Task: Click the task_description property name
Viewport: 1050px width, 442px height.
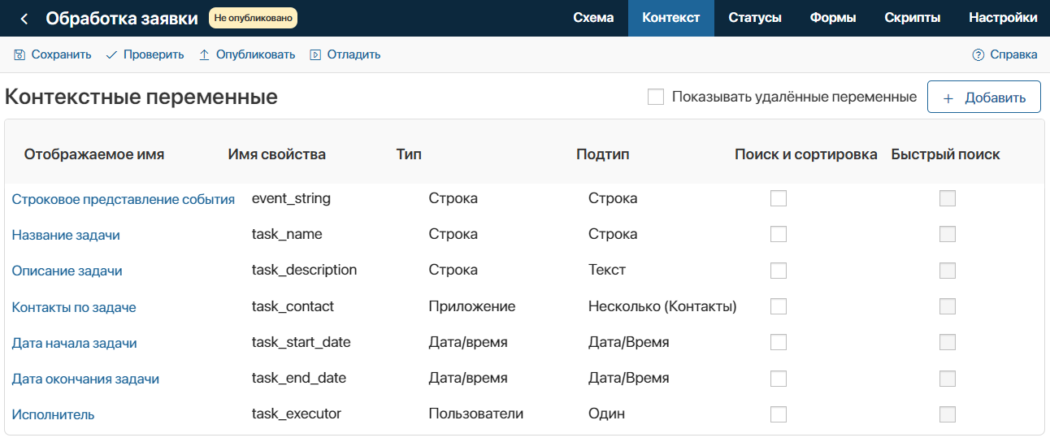Action: [305, 270]
